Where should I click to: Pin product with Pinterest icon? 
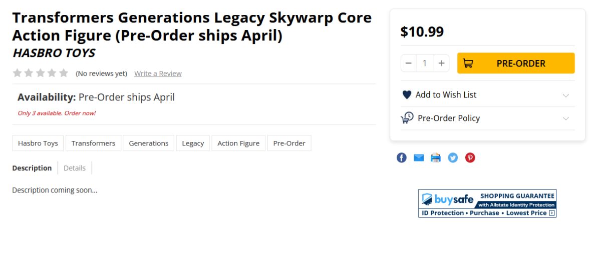coord(470,158)
